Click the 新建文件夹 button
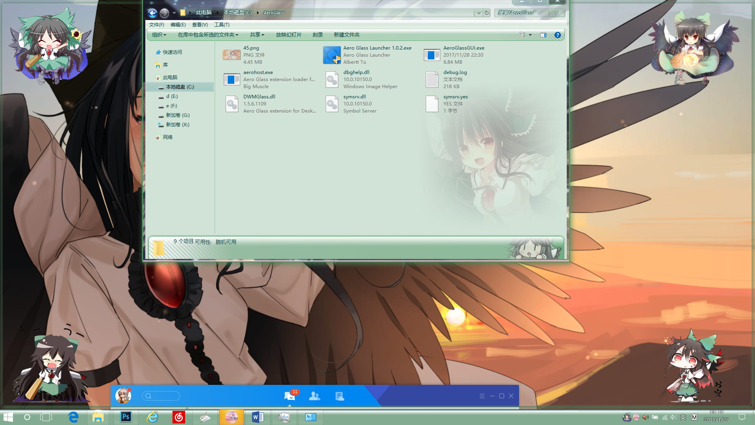 [x=347, y=35]
